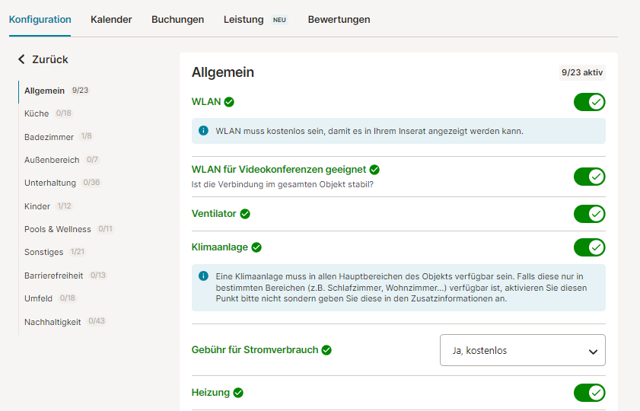Turn off WLAN für Videokonferenzen geeignet switch
The height and width of the screenshot is (411, 640).
[589, 177]
